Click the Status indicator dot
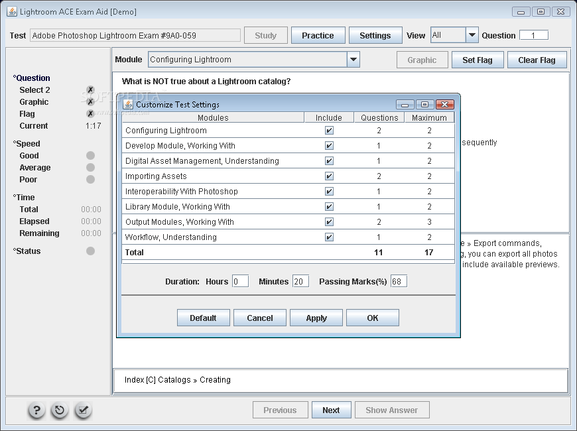The image size is (577, 431). [x=90, y=251]
